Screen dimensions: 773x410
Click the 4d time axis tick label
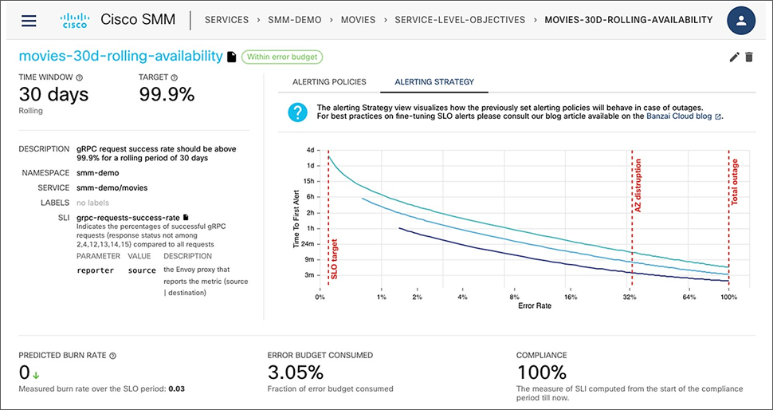point(310,149)
